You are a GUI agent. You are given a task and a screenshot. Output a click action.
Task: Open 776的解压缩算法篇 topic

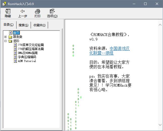[x=31, y=49]
